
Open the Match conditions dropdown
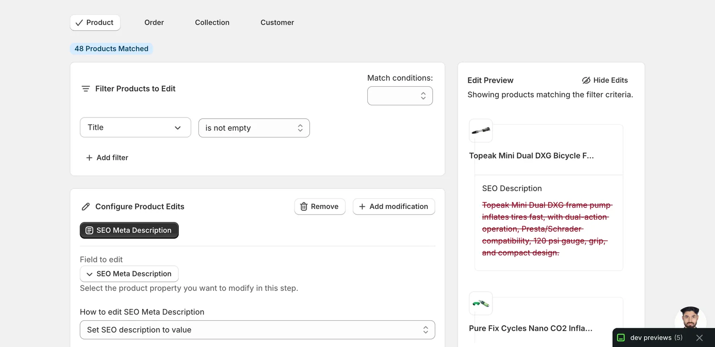[x=400, y=96]
